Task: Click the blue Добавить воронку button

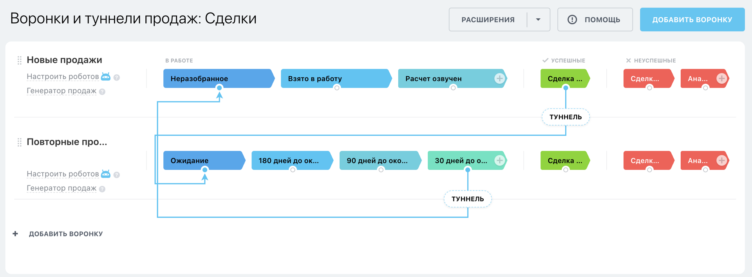Action: pos(692,20)
